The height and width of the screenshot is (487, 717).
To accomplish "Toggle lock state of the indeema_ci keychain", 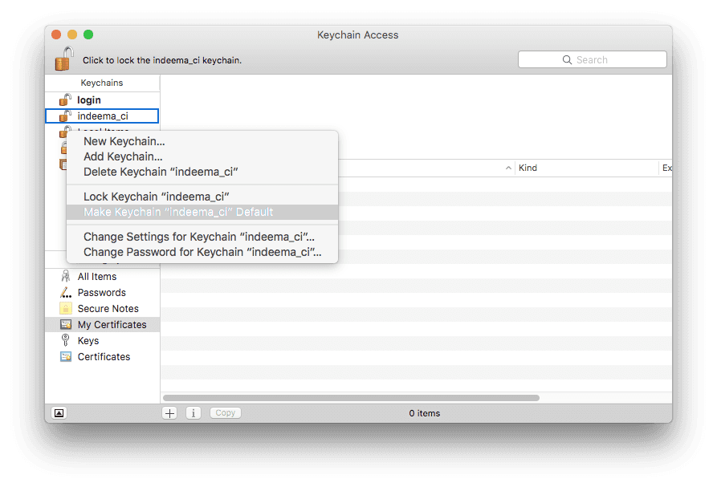I will [64, 116].
